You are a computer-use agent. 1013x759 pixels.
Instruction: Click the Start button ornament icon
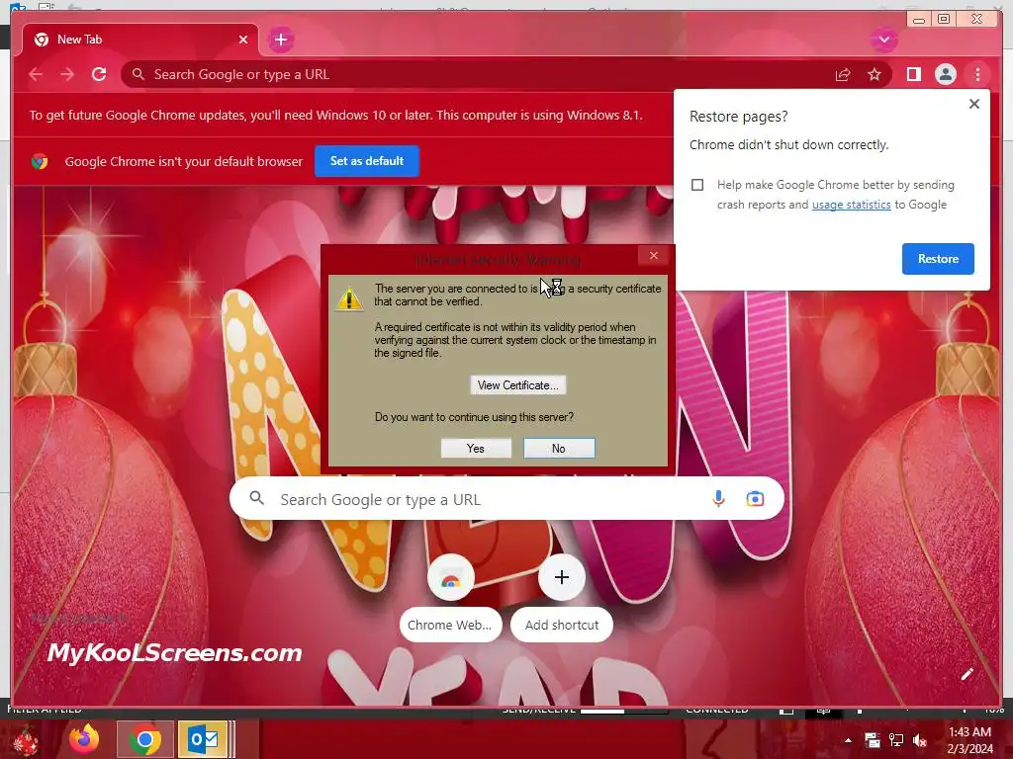[26, 741]
